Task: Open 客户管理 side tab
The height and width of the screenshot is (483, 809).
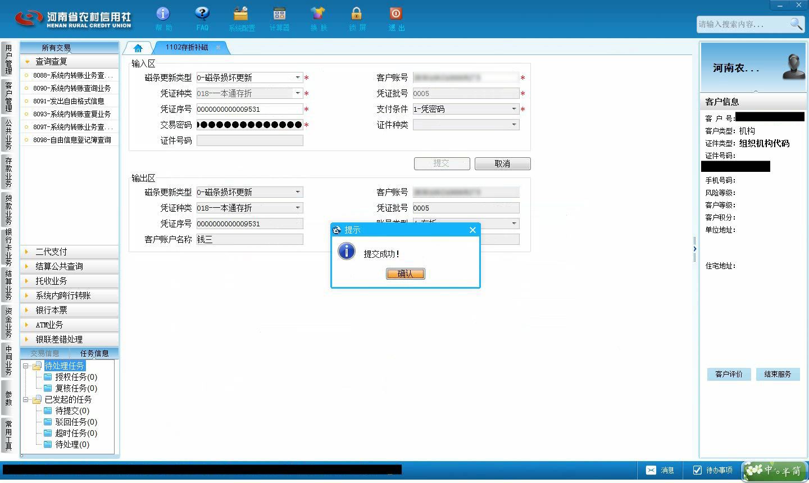Action: click(8, 97)
